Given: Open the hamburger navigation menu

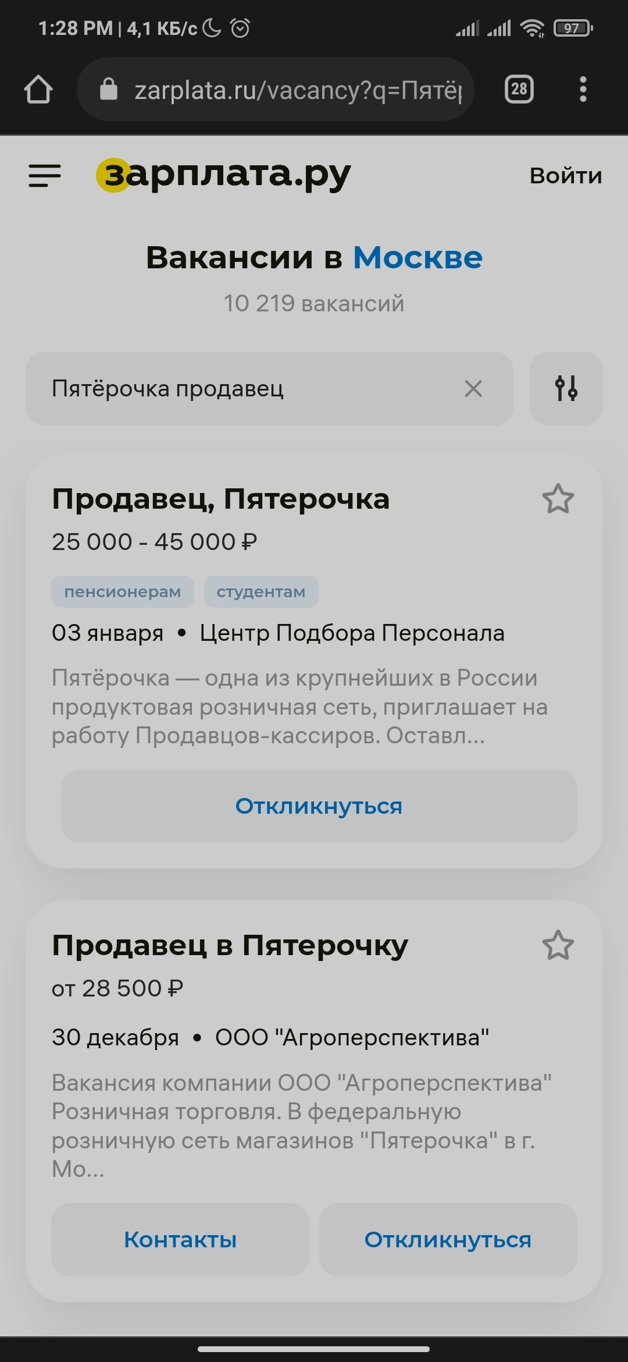Looking at the screenshot, I should [x=45, y=175].
